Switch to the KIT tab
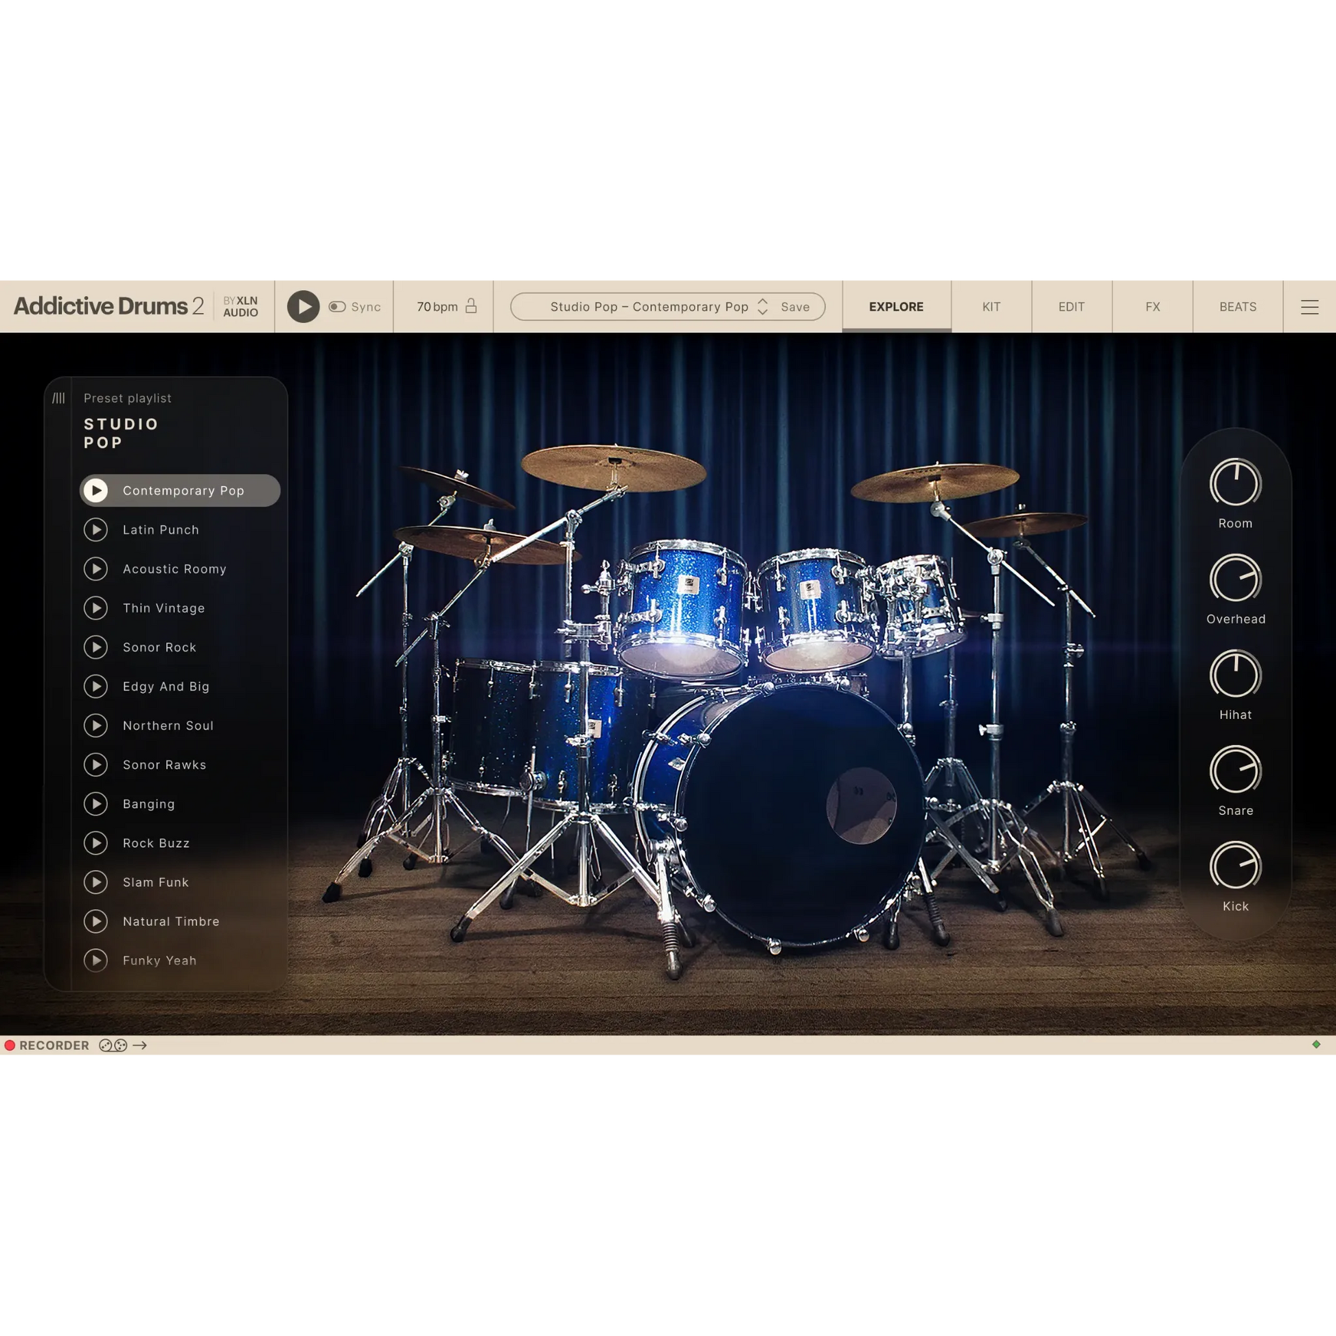 point(991,306)
